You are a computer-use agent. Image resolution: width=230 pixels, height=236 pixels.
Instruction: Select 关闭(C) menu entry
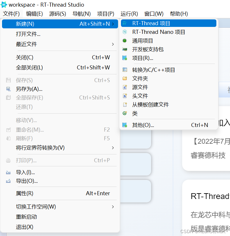pos(60,58)
